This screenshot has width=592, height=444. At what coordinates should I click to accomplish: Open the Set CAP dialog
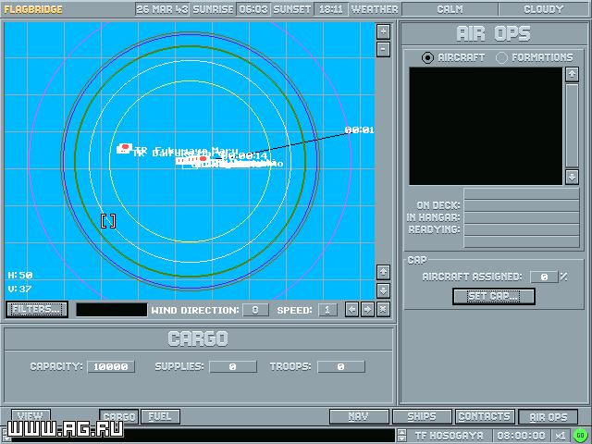[x=493, y=296]
